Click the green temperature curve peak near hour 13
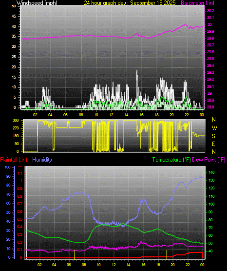This screenshot has width=227, height=271. pyautogui.click(x=123, y=224)
